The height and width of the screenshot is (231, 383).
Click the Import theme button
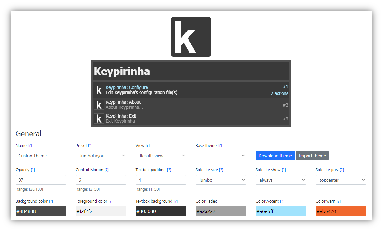click(312, 156)
